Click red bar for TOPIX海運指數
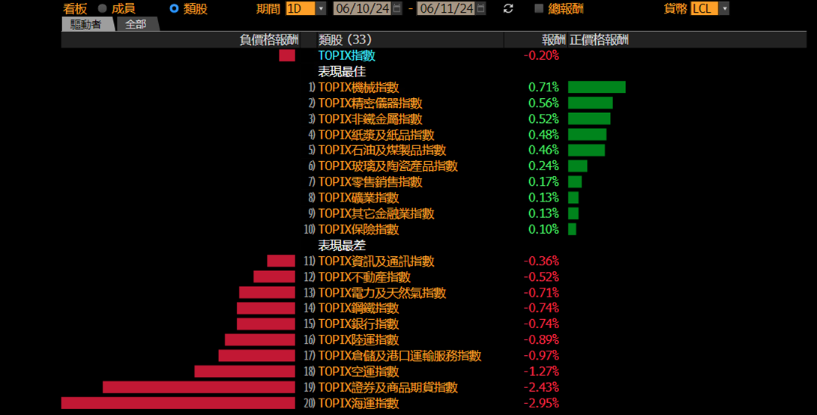Viewport: 817px width, 415px height. click(x=178, y=403)
